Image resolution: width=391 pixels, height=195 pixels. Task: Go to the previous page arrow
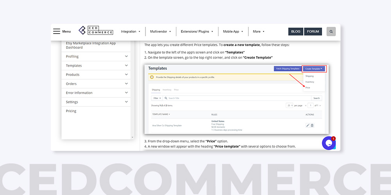tap(305, 105)
